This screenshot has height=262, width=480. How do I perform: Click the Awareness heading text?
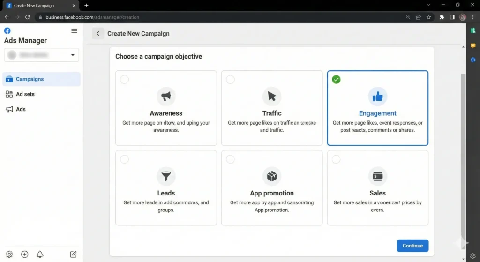[x=166, y=113]
